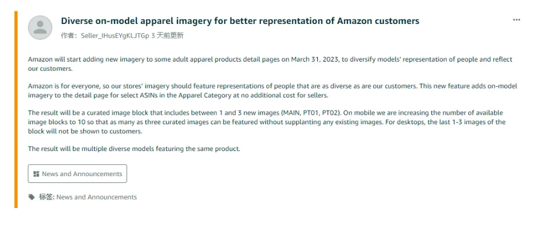Click the 标签 label text
550x228 pixels.
pos(47,197)
